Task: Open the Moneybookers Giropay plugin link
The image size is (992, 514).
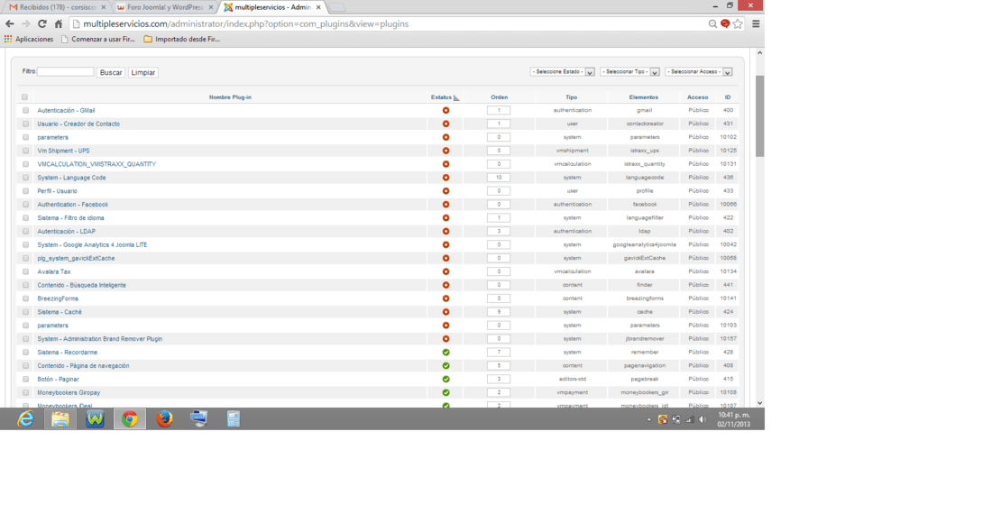Action: (x=69, y=392)
